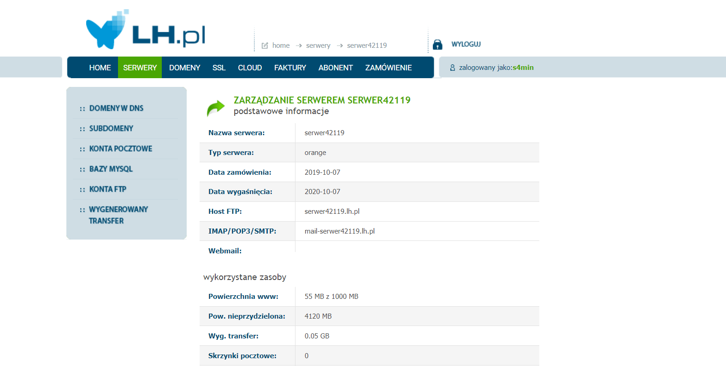Click the Powierzchnia www: label
Screen dimensions: 726x366
243,297
